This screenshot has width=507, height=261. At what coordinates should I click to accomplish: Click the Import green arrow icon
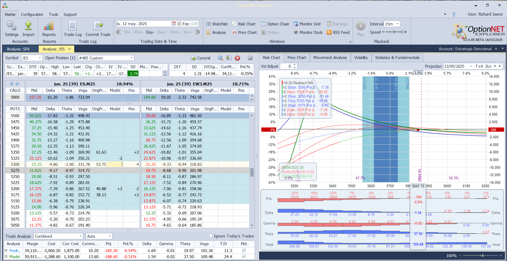point(28,26)
